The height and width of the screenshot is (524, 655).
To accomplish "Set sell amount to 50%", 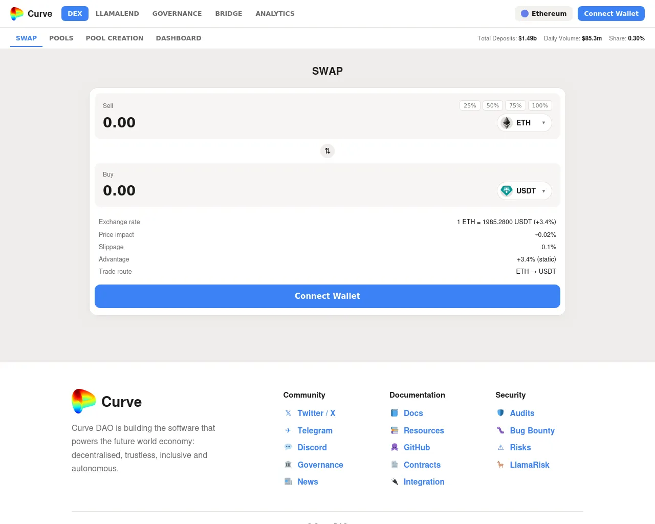I will tap(493, 105).
